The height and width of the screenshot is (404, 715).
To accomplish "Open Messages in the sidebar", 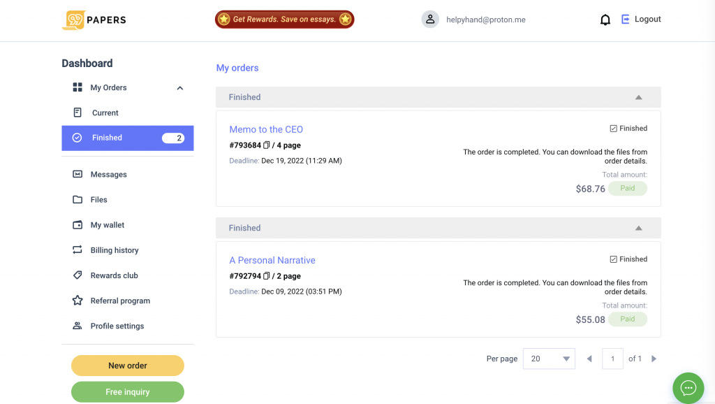I will pos(108,175).
